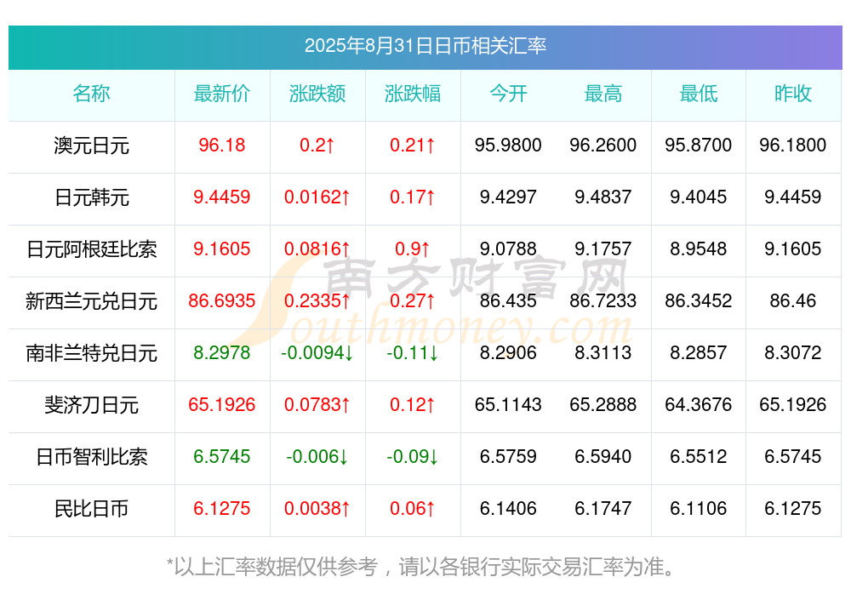
Task: Click opening price 9.0788
Action: click(x=508, y=248)
